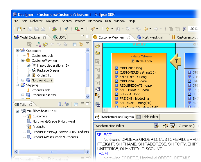Screen dimensions: 201x162
Task: Collapse the Shipping project node
Action: pos(17,85)
